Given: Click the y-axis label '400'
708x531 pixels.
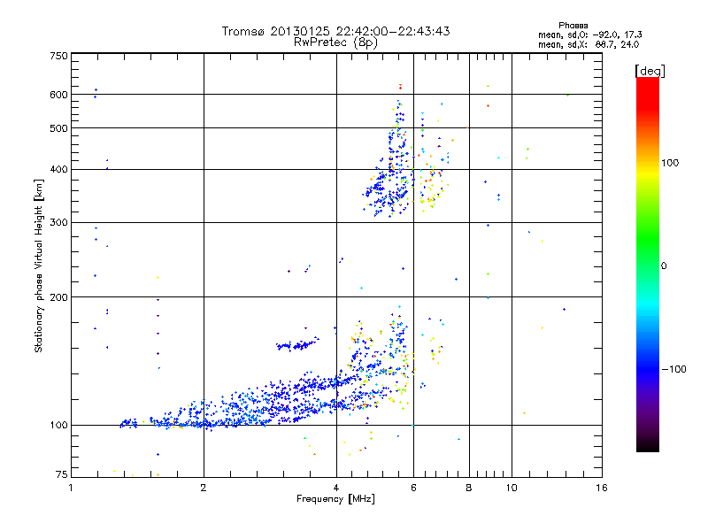Looking at the screenshot, I should click(x=58, y=170).
